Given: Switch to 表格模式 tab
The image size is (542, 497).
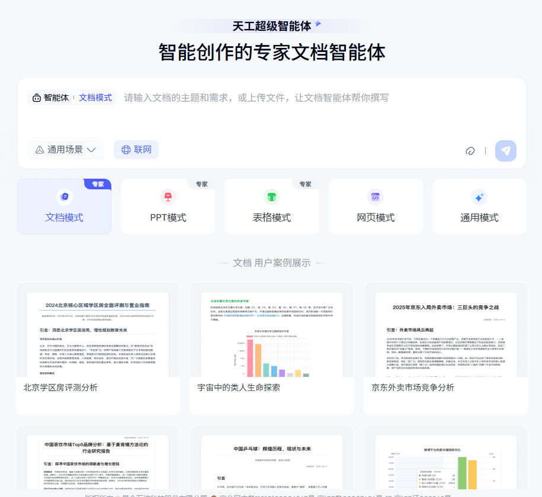Looking at the screenshot, I should [x=272, y=206].
